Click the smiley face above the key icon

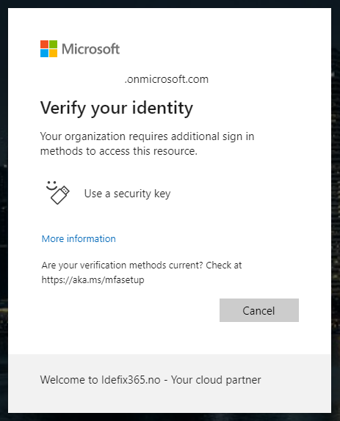[51, 186]
